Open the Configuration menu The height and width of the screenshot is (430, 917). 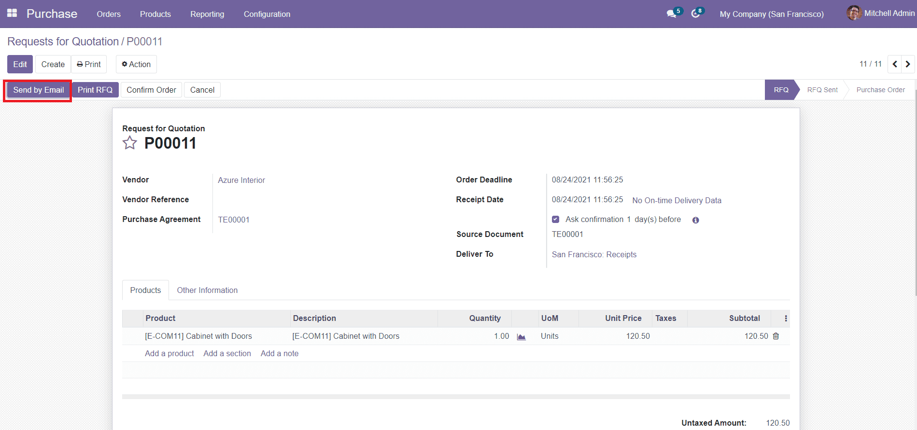[x=267, y=14]
